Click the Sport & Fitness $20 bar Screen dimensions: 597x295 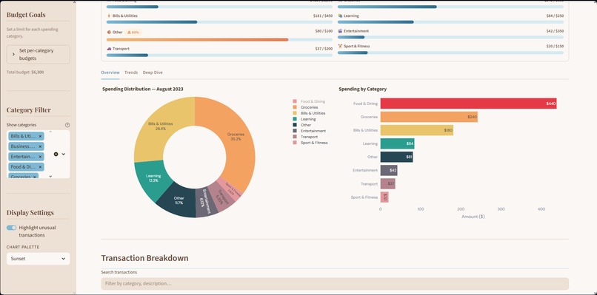(384, 197)
